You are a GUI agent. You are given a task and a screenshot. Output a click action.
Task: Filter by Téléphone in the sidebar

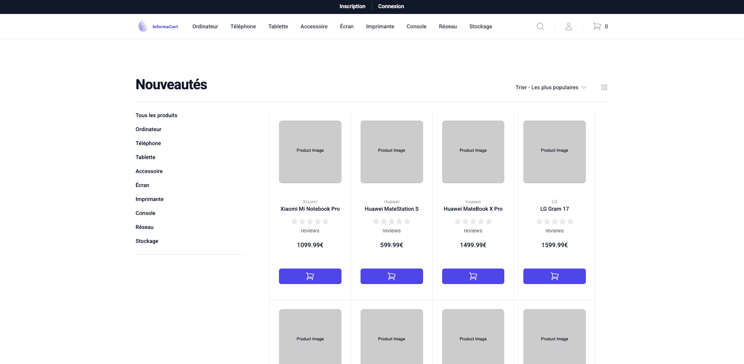[148, 143]
